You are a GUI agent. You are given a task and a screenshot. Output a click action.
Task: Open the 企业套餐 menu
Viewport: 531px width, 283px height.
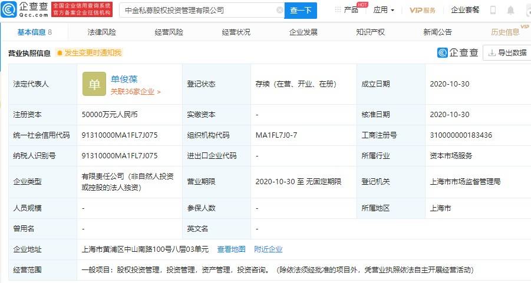click(465, 10)
